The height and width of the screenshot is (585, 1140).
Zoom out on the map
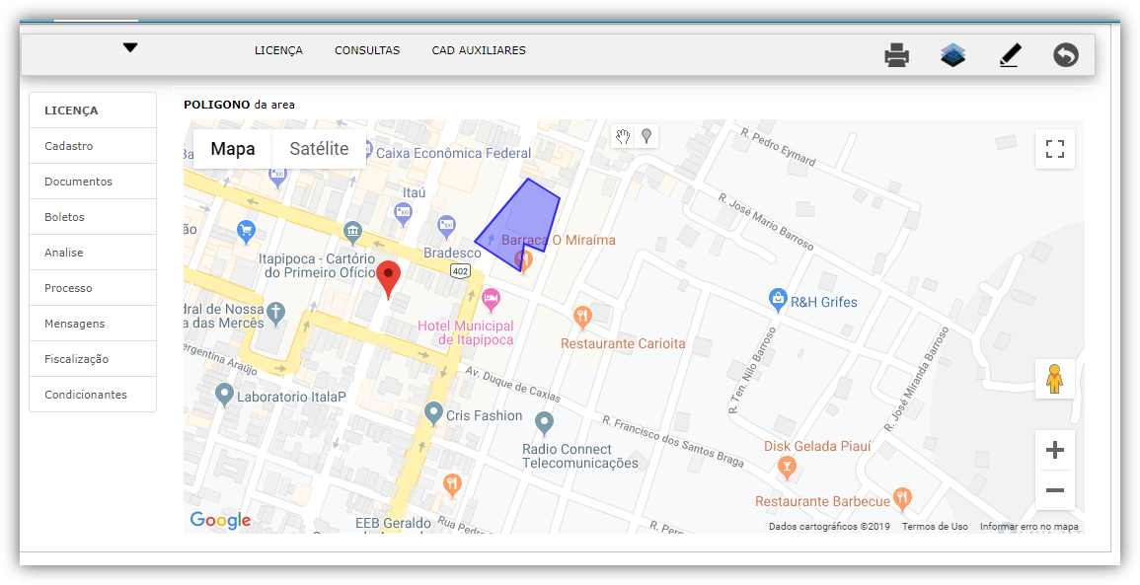click(1054, 490)
